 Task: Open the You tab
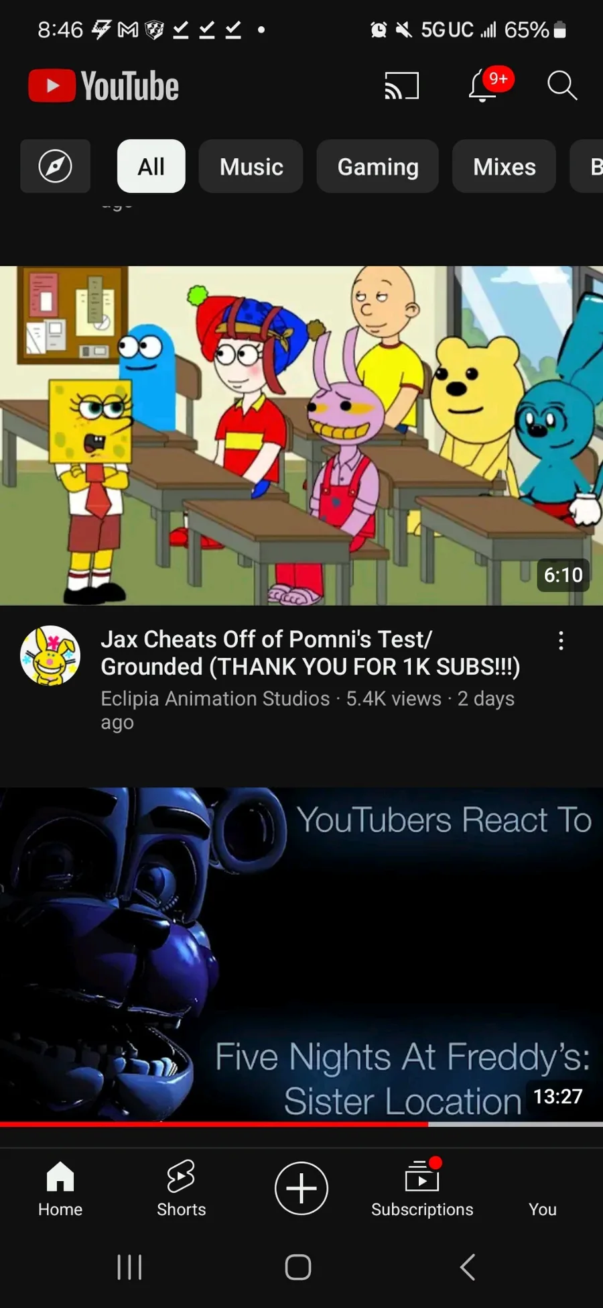543,1188
